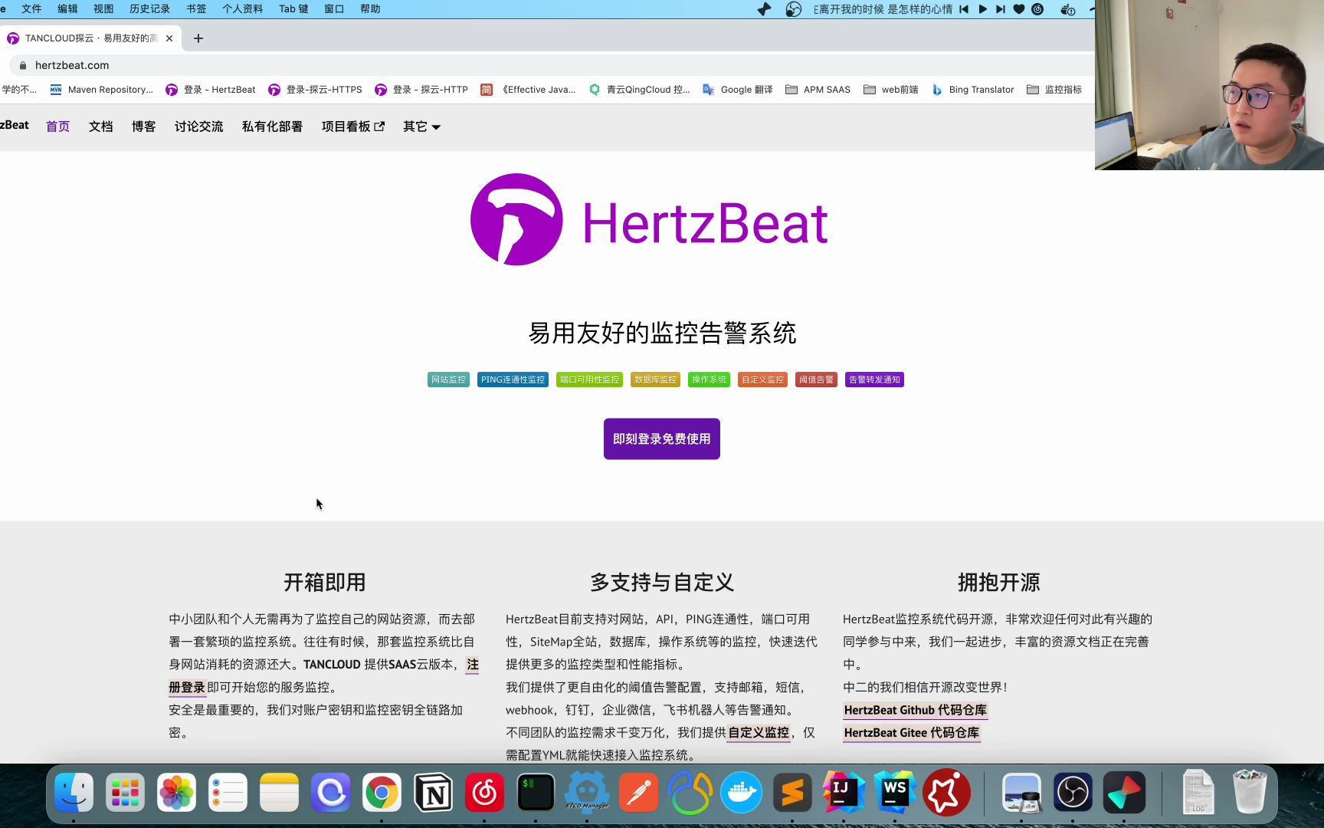This screenshot has height=828, width=1324.
Task: Click the PING连通性监控 badge
Action: click(x=513, y=379)
